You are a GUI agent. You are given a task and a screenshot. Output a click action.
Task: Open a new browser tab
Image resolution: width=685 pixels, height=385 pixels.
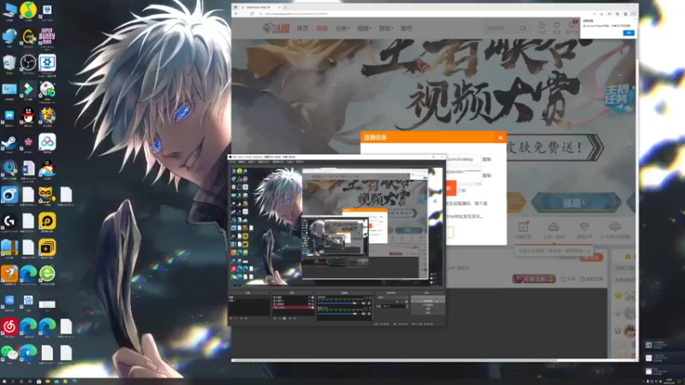(285, 8)
